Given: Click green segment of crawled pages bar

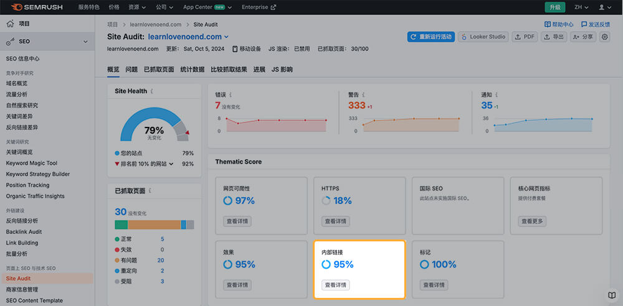Looking at the screenshot, I should (x=121, y=225).
